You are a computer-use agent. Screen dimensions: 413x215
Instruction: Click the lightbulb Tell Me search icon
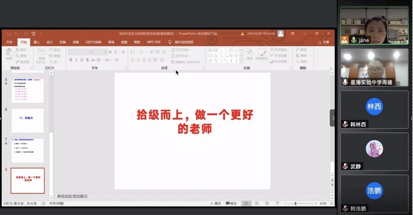[x=170, y=42]
